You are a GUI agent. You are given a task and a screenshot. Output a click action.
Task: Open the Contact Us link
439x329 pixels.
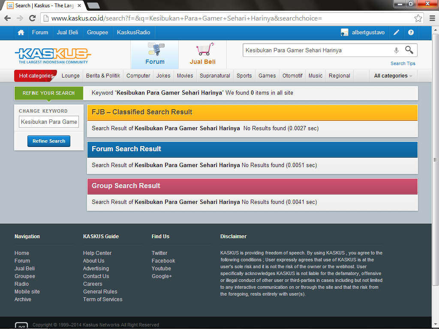coord(96,276)
